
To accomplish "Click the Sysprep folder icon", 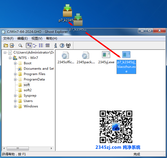I will (20, 96).
